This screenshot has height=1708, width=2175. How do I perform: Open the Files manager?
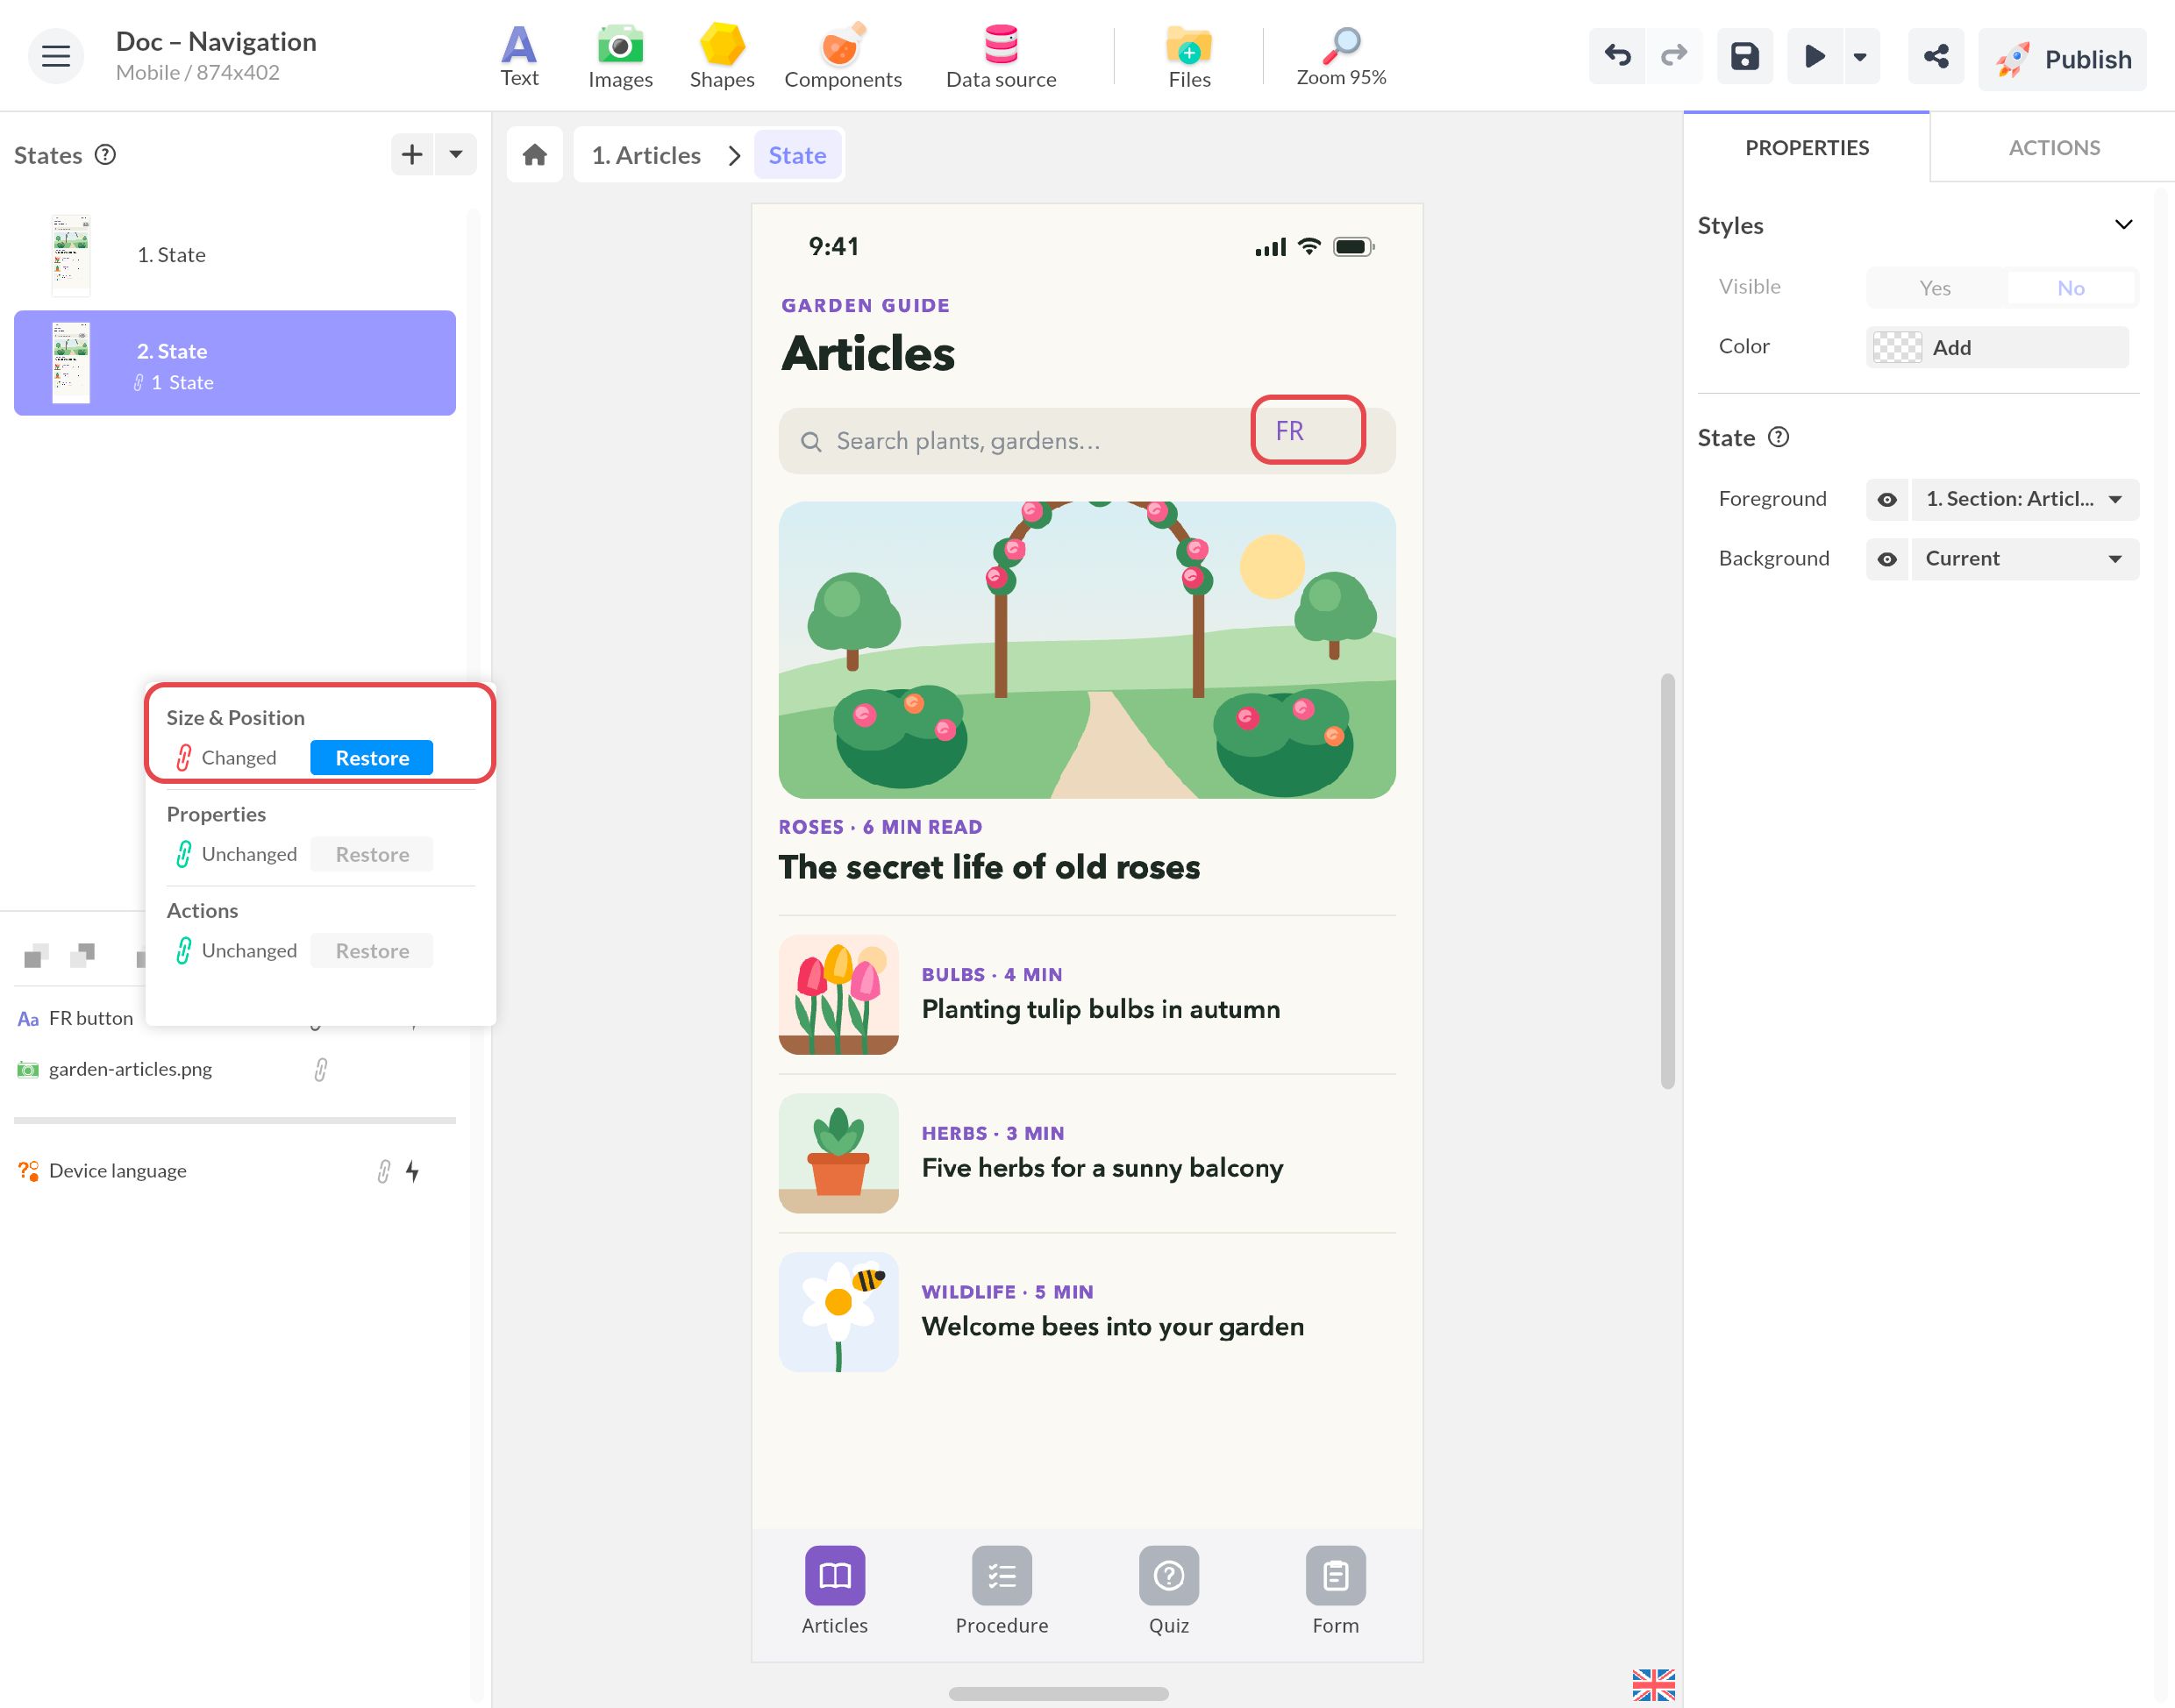click(x=1189, y=57)
